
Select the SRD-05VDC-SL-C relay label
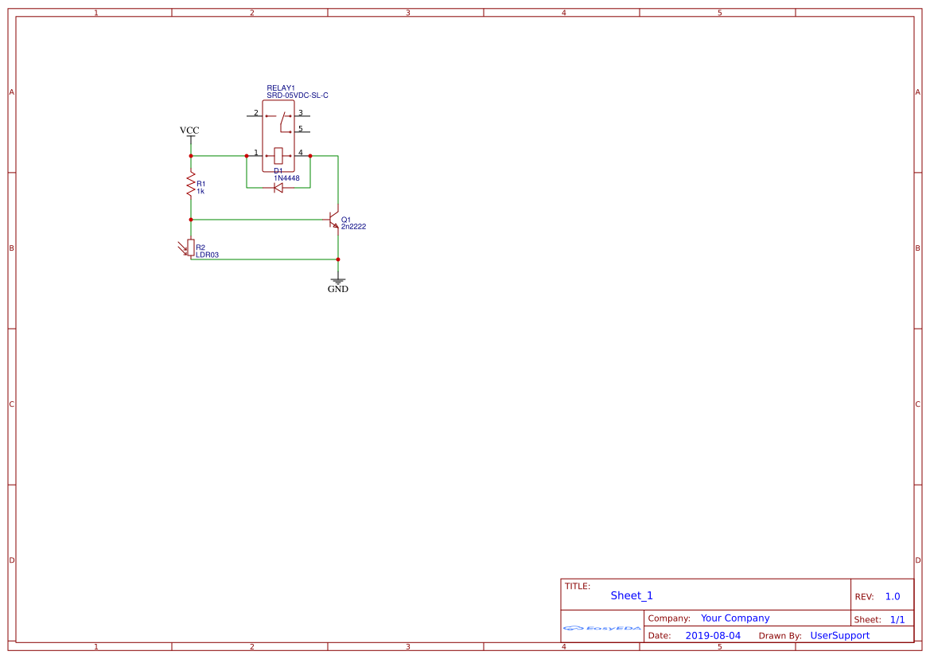pyautogui.click(x=298, y=96)
